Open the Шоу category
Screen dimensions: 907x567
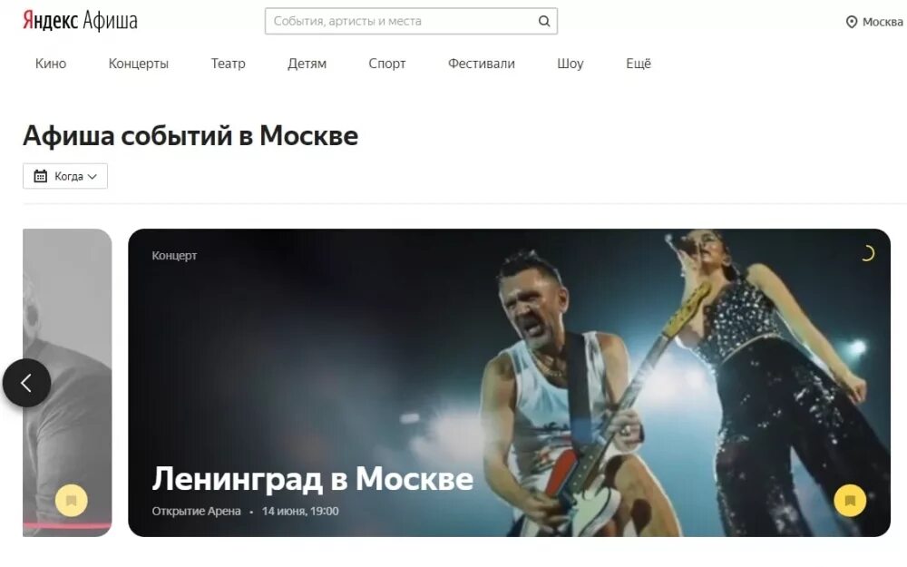[570, 64]
